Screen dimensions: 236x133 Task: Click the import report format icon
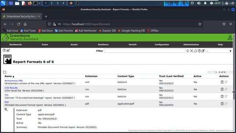8,50
